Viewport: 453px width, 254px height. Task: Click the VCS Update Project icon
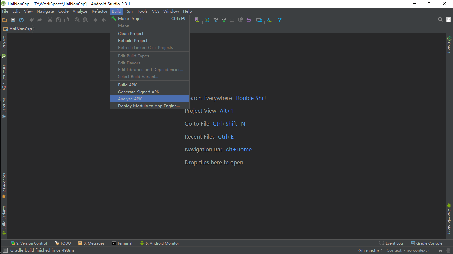click(216, 20)
